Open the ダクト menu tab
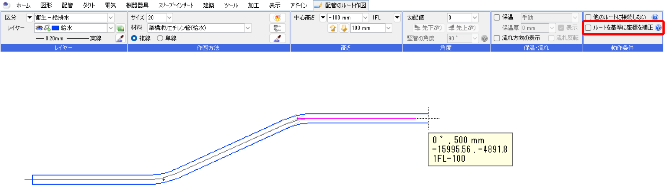 (89, 5)
